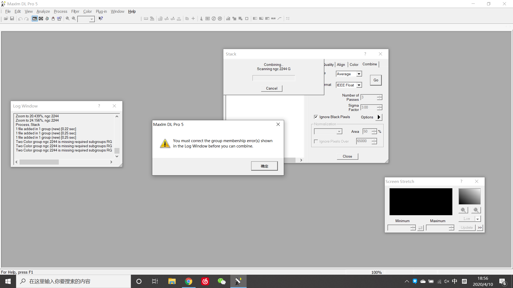Select the Combine tab in Stack

(x=370, y=64)
